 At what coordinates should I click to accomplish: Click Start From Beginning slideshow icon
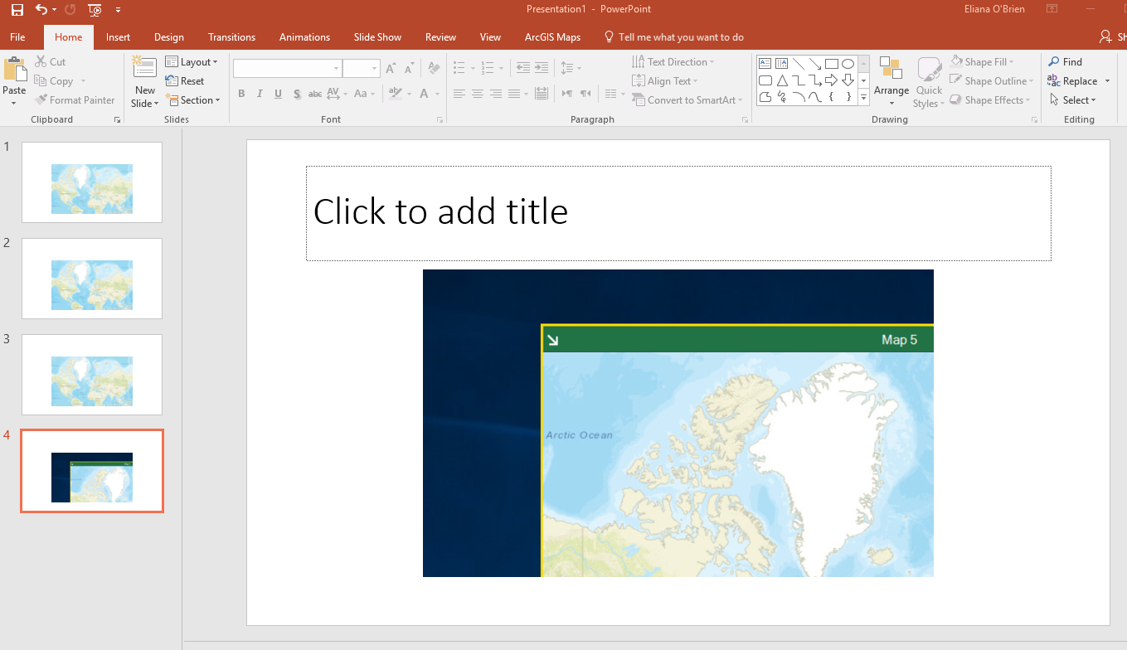point(95,10)
